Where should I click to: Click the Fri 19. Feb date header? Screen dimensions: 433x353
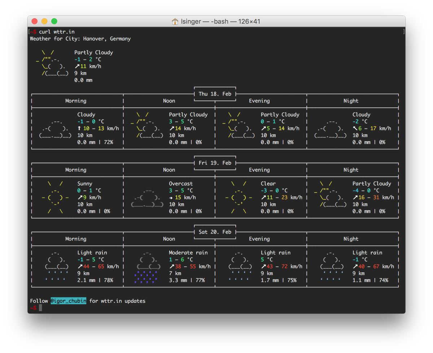tap(215, 163)
